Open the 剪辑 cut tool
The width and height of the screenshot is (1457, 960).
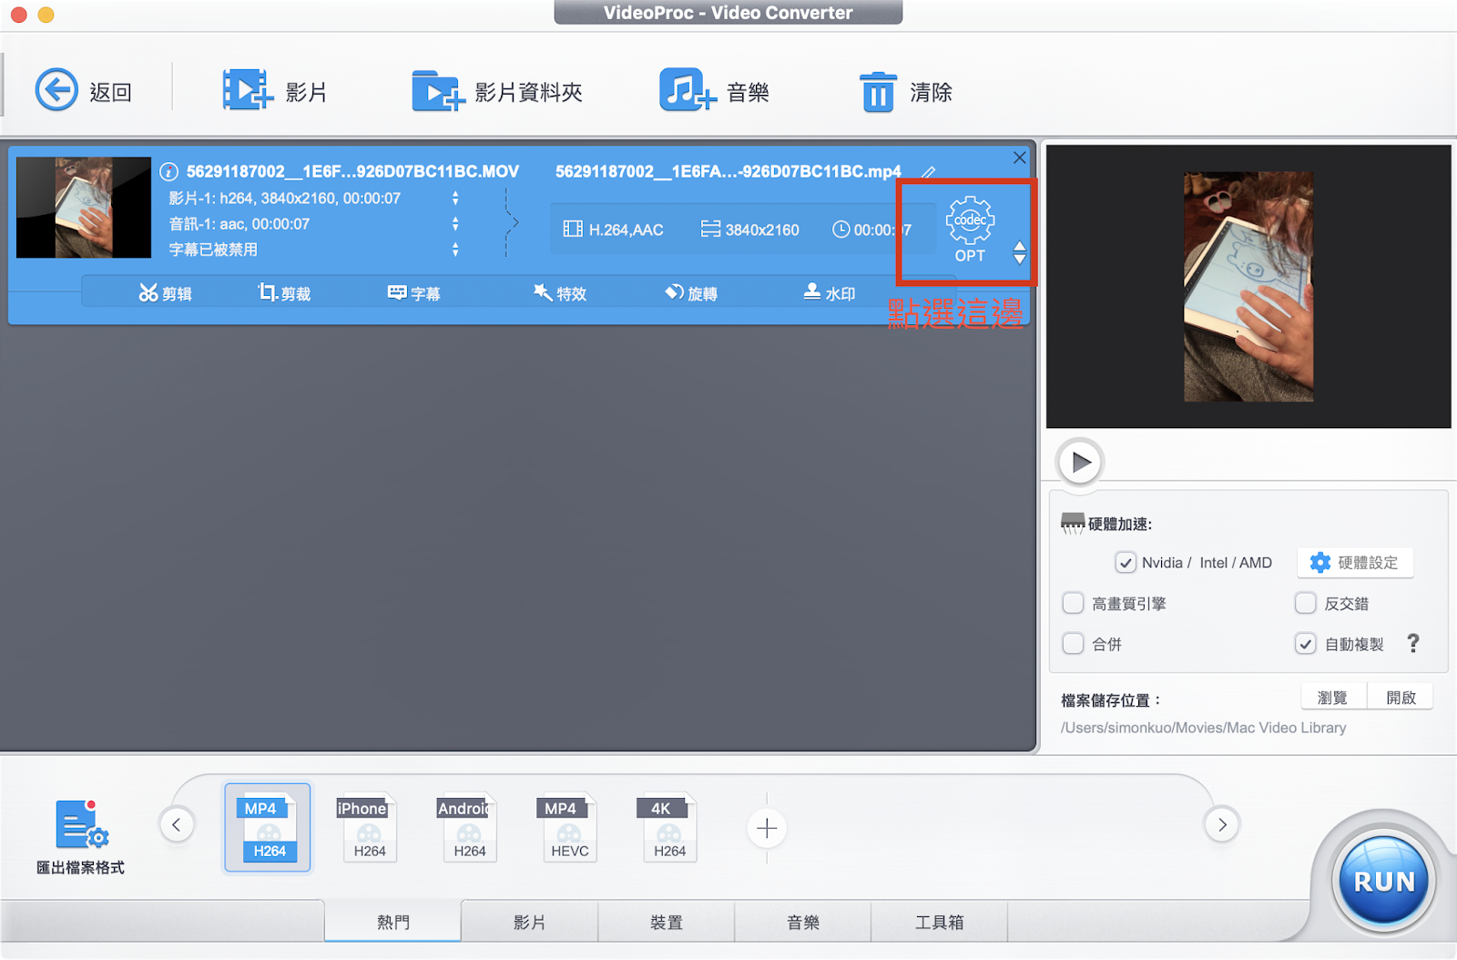click(x=165, y=292)
